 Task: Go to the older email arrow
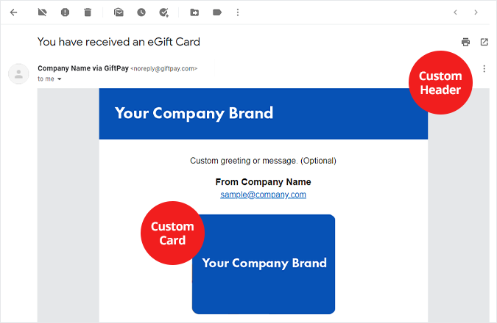pyautogui.click(x=476, y=12)
